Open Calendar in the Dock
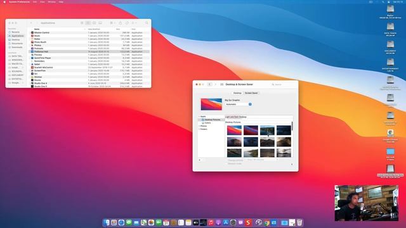The width and height of the screenshot is (406, 228). [166, 222]
